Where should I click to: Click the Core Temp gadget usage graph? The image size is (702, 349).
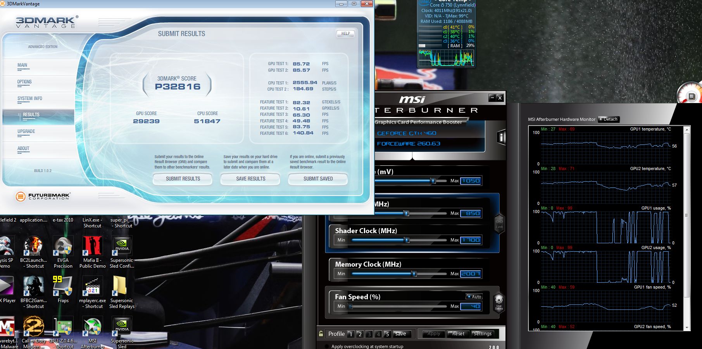click(x=446, y=57)
